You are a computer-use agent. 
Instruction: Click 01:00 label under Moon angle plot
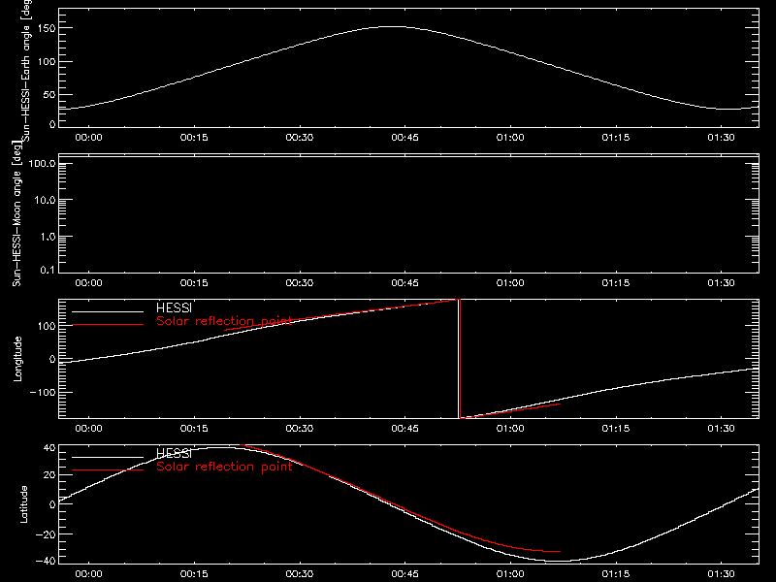510,282
